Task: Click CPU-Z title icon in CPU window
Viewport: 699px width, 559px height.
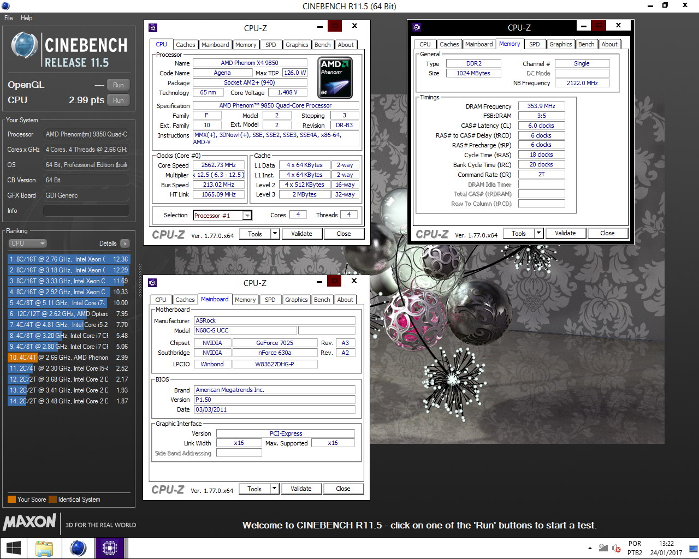Action: (153, 27)
